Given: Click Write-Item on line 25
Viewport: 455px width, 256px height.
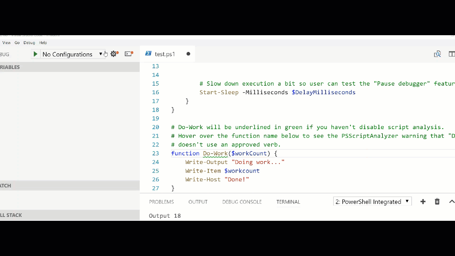Looking at the screenshot, I should 203,171.
